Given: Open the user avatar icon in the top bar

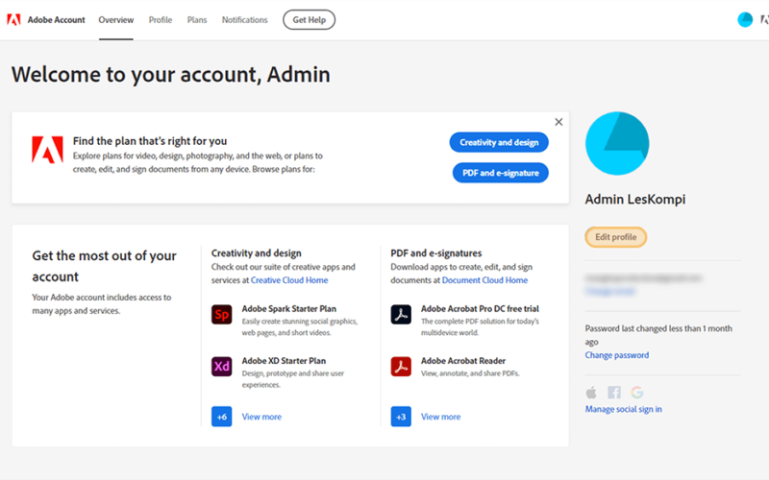Looking at the screenshot, I should point(745,19).
